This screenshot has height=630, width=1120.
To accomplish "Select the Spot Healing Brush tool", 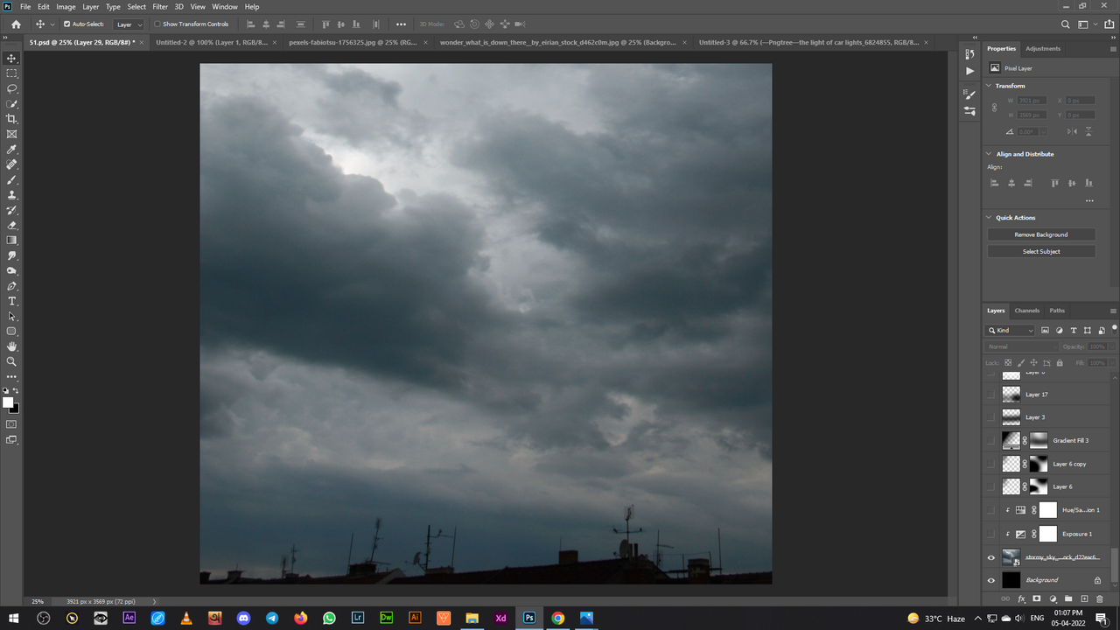I will coord(11,164).
